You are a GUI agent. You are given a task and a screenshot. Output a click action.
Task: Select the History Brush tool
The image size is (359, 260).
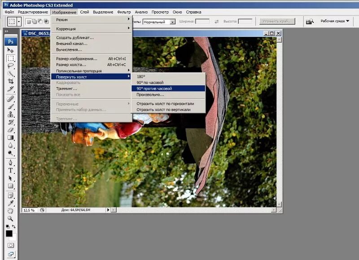[10, 122]
